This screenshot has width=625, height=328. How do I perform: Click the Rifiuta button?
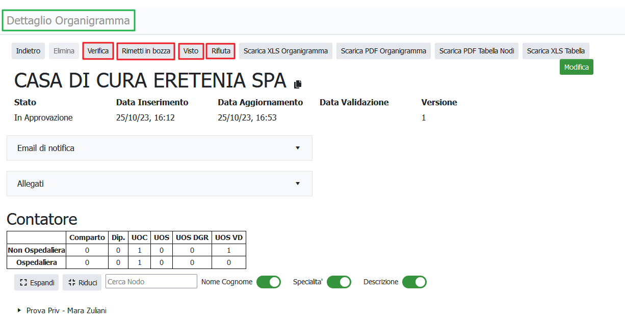point(221,51)
